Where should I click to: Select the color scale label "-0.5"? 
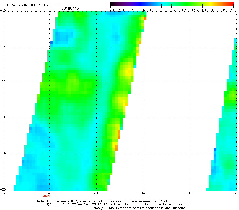131,10
